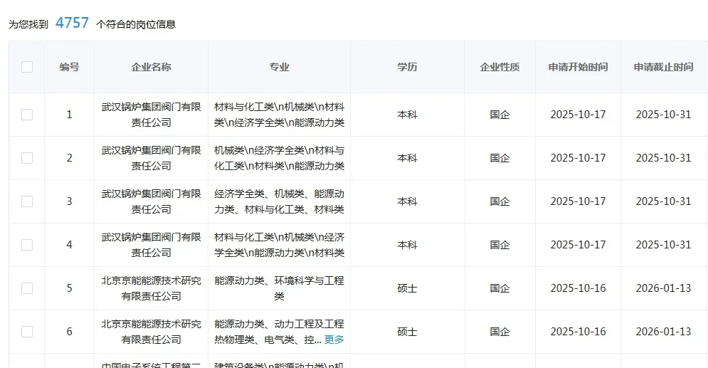Click row 1 专业 cell starting 材料与化工类\n机械类
The width and height of the screenshot is (708, 368).
279,115
